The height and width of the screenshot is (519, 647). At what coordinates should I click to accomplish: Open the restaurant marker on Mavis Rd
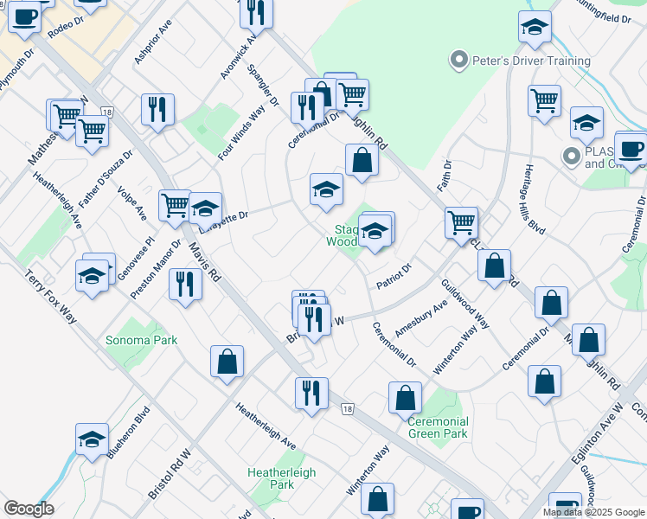184,284
